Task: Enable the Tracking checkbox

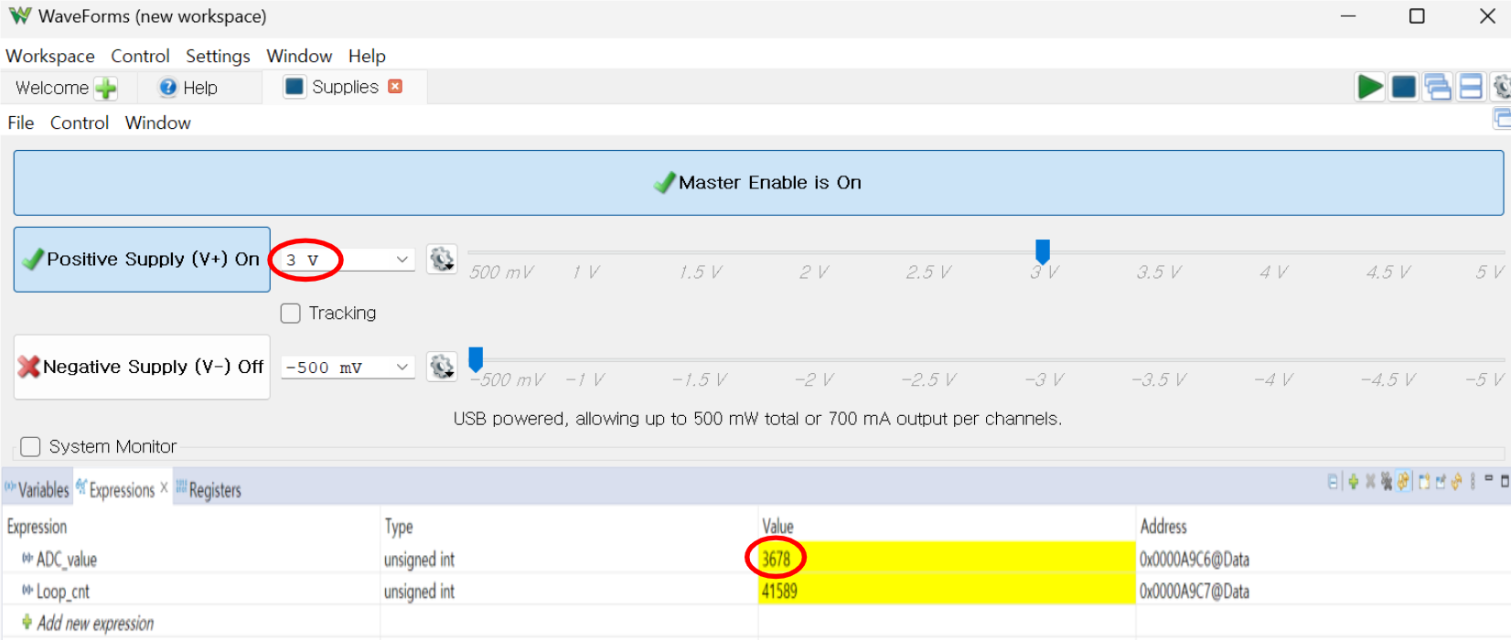Action: 291,314
